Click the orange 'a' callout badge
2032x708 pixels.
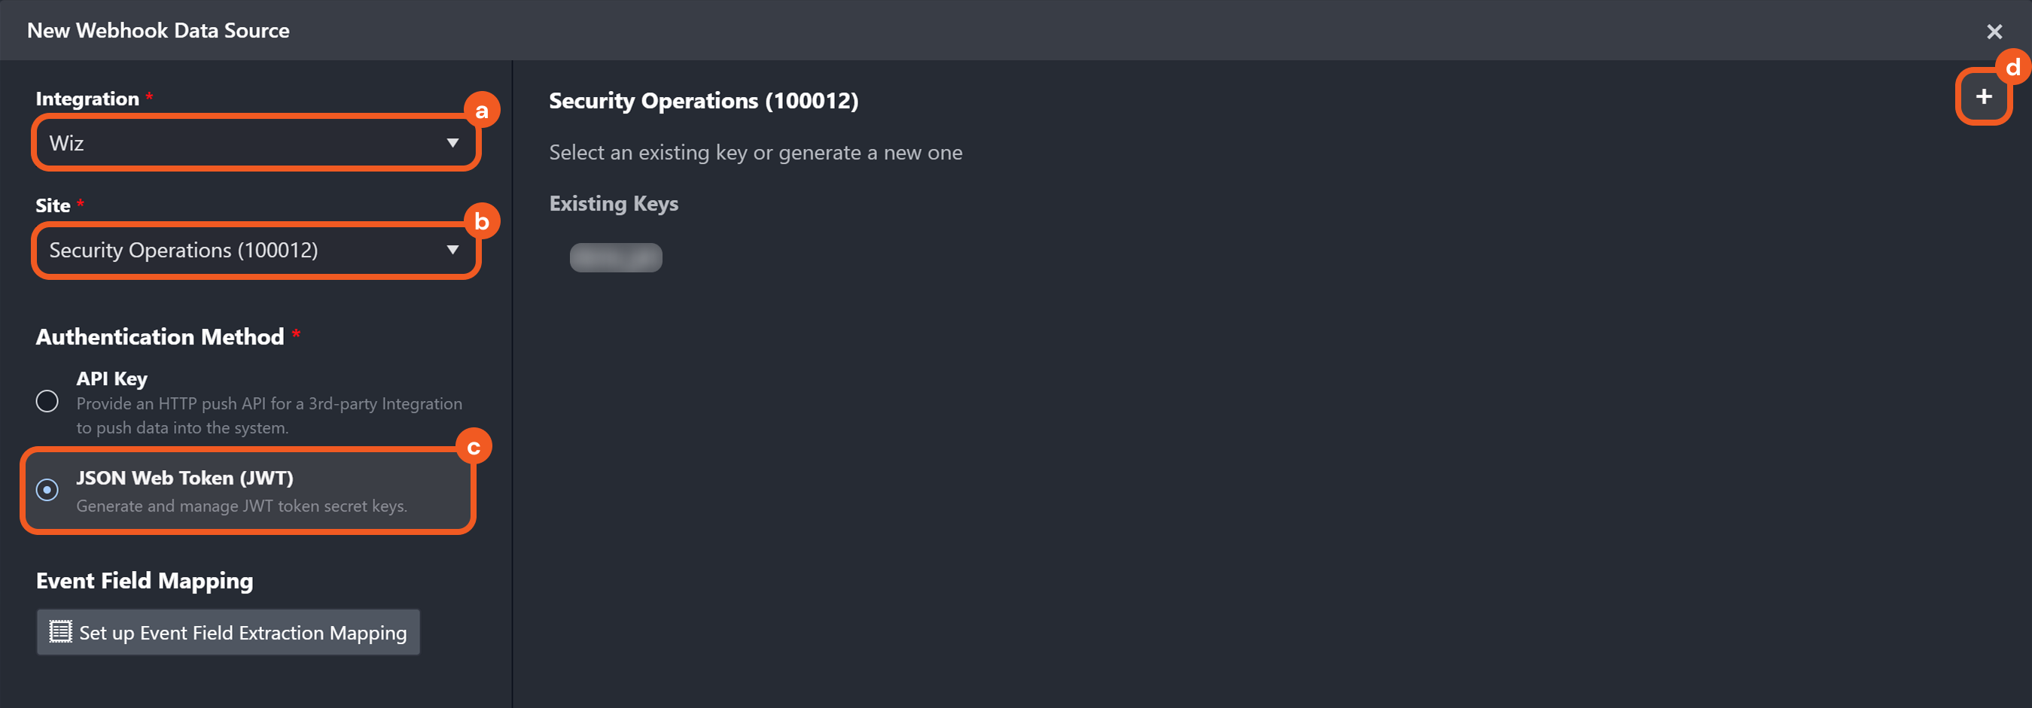pos(481,111)
